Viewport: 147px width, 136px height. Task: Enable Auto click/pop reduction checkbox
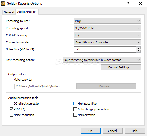75,109
